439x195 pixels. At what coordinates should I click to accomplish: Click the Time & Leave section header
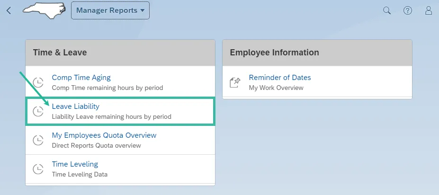[60, 53]
